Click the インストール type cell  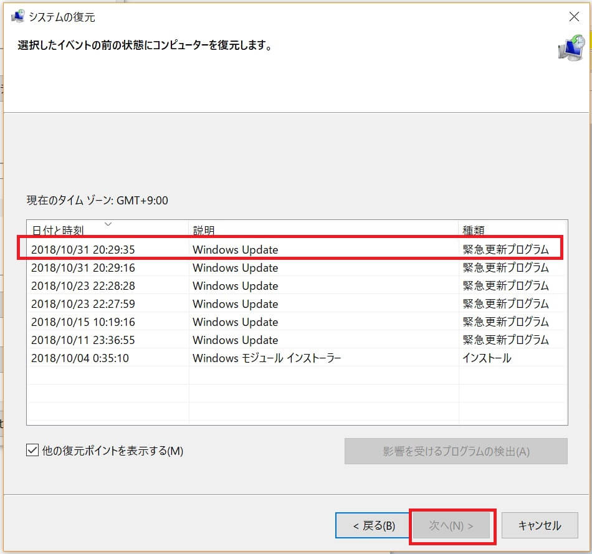(487, 358)
